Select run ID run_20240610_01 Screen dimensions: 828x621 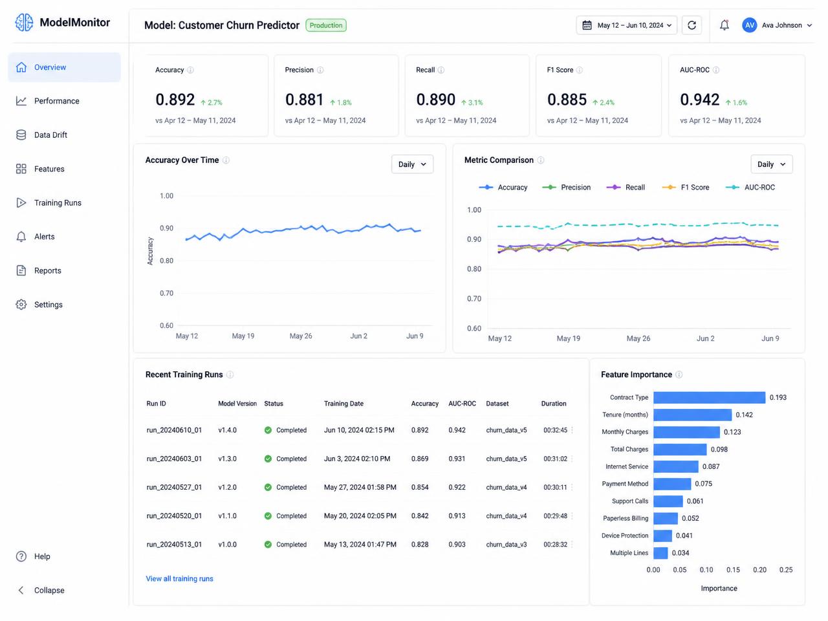tap(174, 430)
